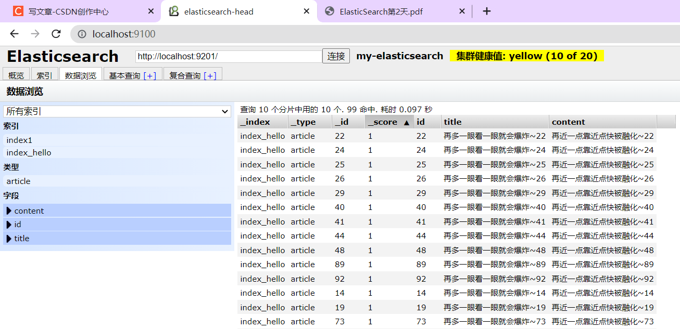Viewport: 680px width, 329px height.
Task: Click the browser back arrow
Action: point(14,34)
